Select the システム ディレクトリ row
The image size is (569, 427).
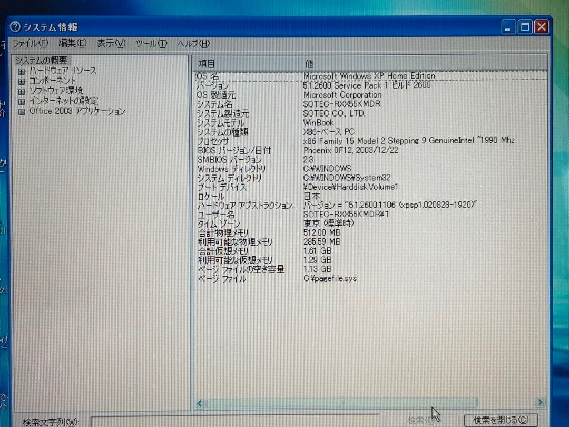click(x=370, y=178)
